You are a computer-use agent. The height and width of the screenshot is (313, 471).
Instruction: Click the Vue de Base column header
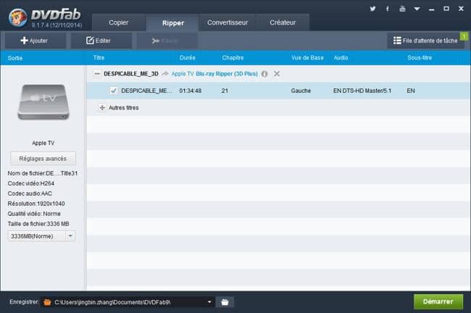coord(307,58)
